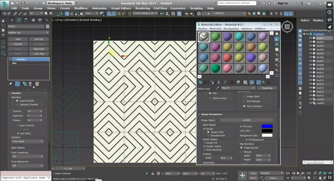
Task: Pick material with the eyedropper icon
Action: 217,88
